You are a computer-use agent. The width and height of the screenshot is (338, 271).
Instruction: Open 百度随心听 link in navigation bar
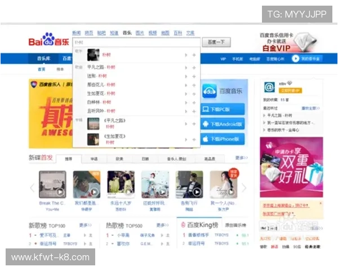pyautogui.click(x=275, y=59)
